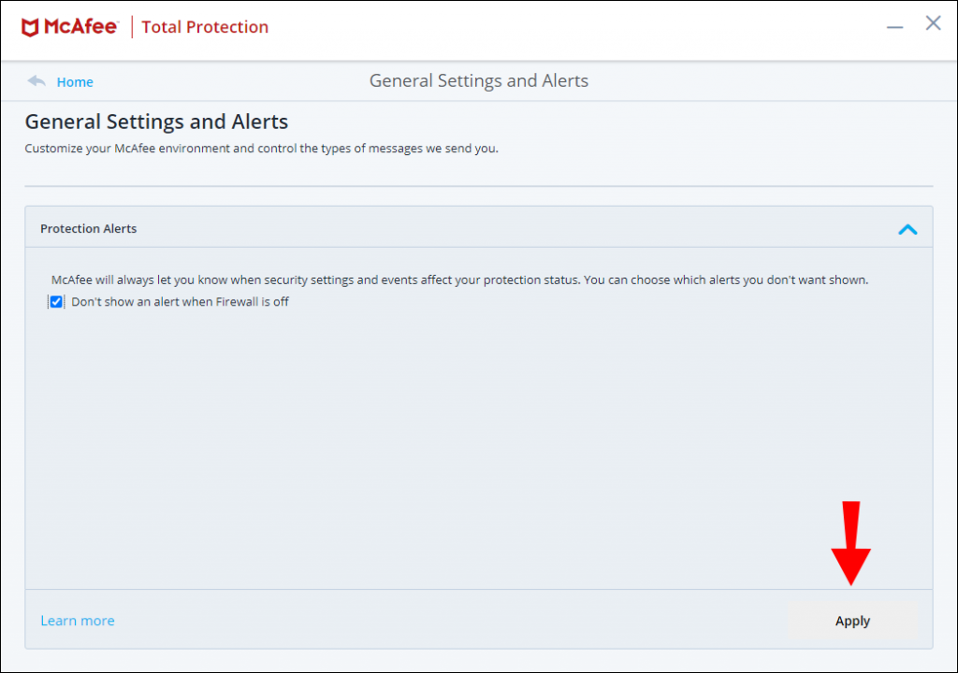Viewport: 958px width, 673px height.
Task: Disable the checked alert option under Protection Alerts
Action: pos(56,301)
